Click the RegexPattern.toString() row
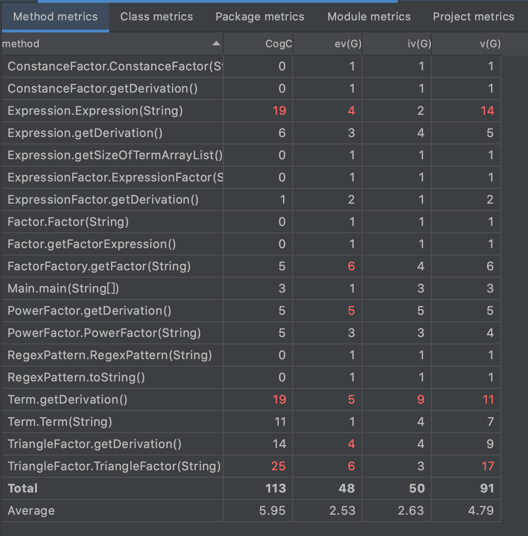The height and width of the screenshot is (536, 528). (76, 377)
